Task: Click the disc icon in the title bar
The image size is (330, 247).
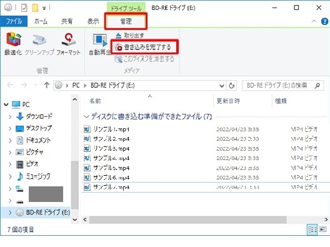Action: (8, 7)
